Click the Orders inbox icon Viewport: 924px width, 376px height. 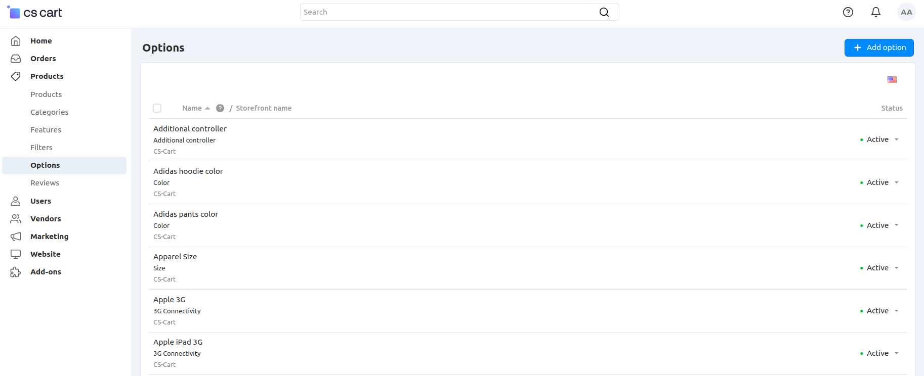[x=16, y=59]
